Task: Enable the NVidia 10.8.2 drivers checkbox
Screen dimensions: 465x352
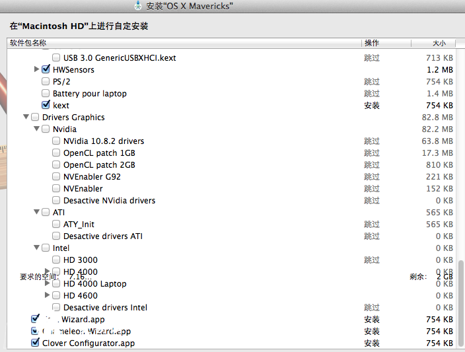Action: pyautogui.click(x=56, y=141)
